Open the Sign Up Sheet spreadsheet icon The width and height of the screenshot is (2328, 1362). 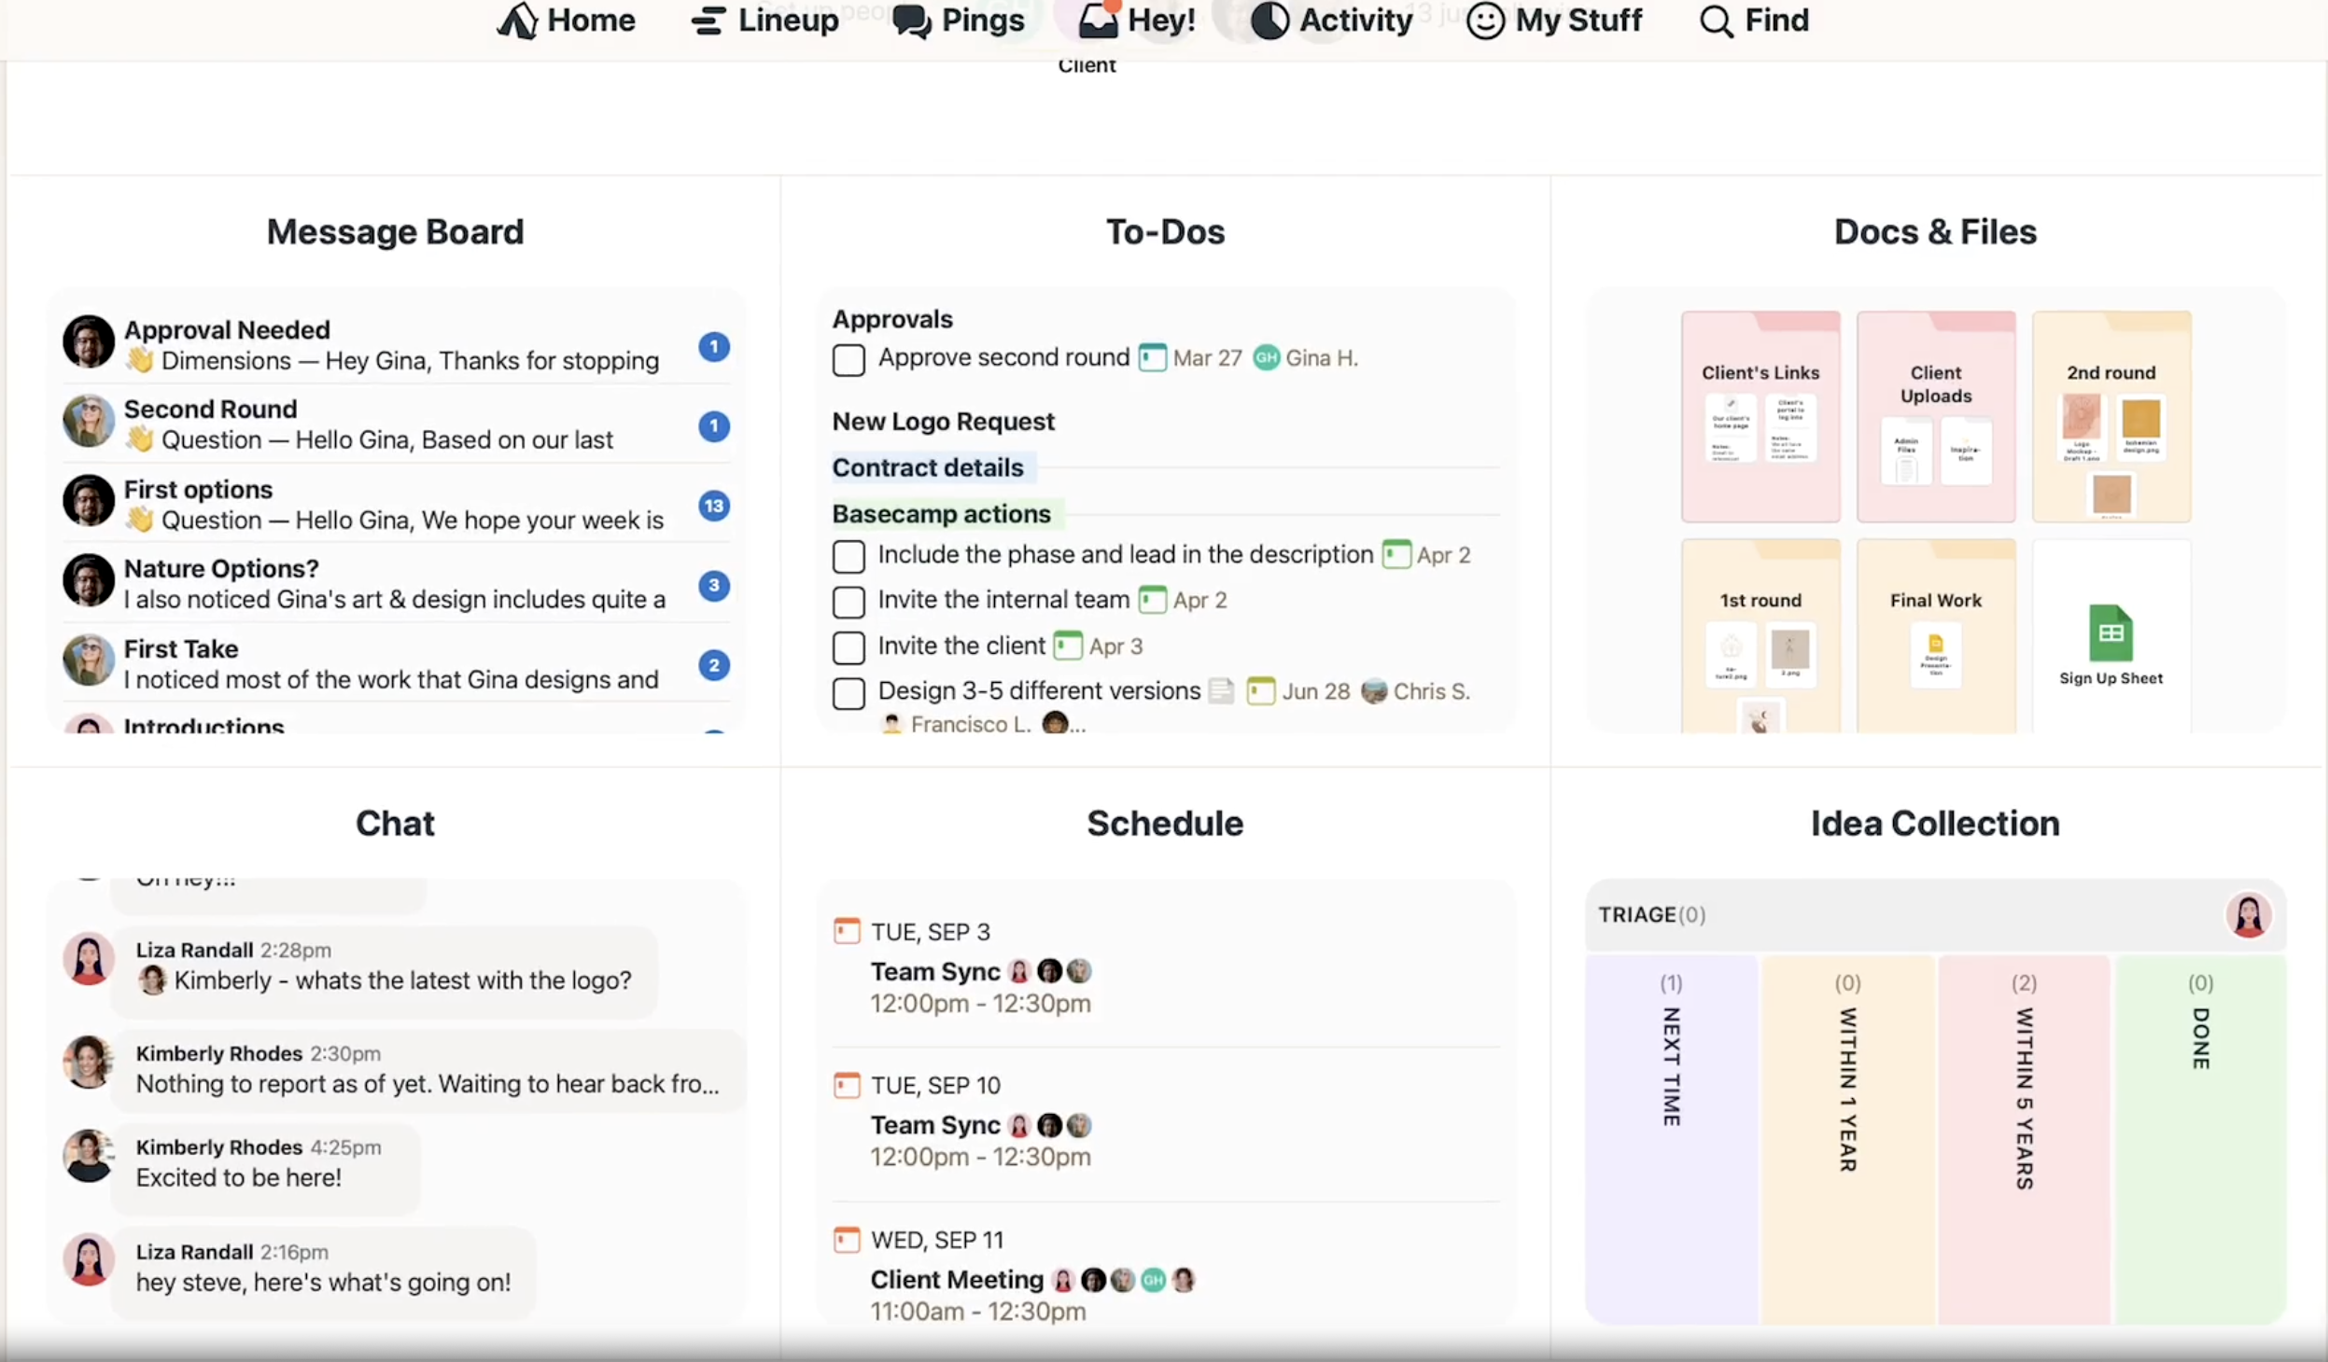click(x=2111, y=632)
